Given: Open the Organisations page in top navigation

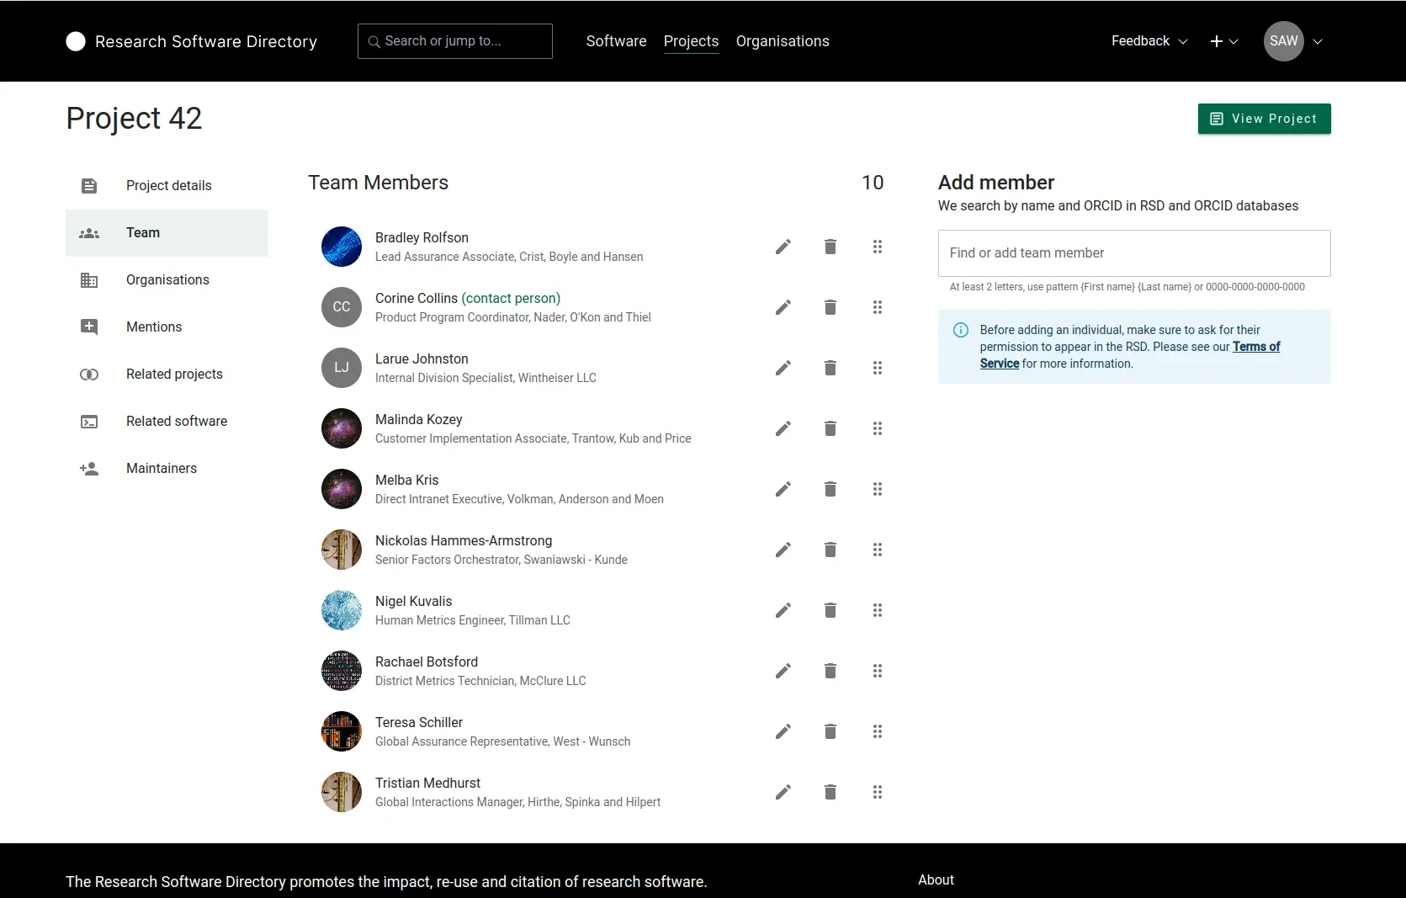Looking at the screenshot, I should [782, 41].
